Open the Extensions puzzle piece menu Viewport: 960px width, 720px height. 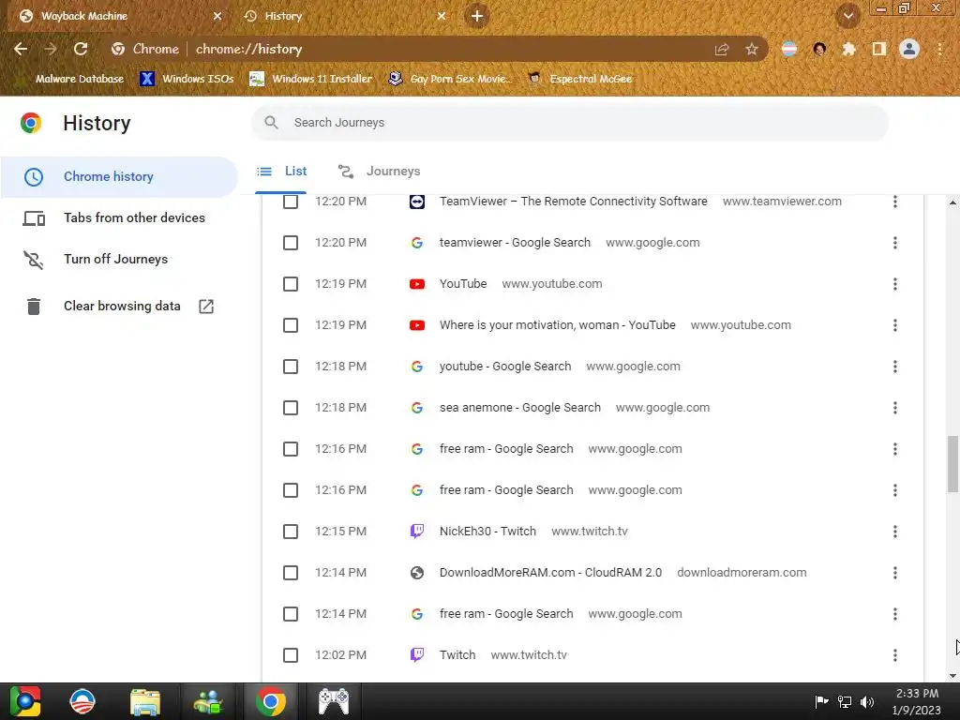[848, 49]
